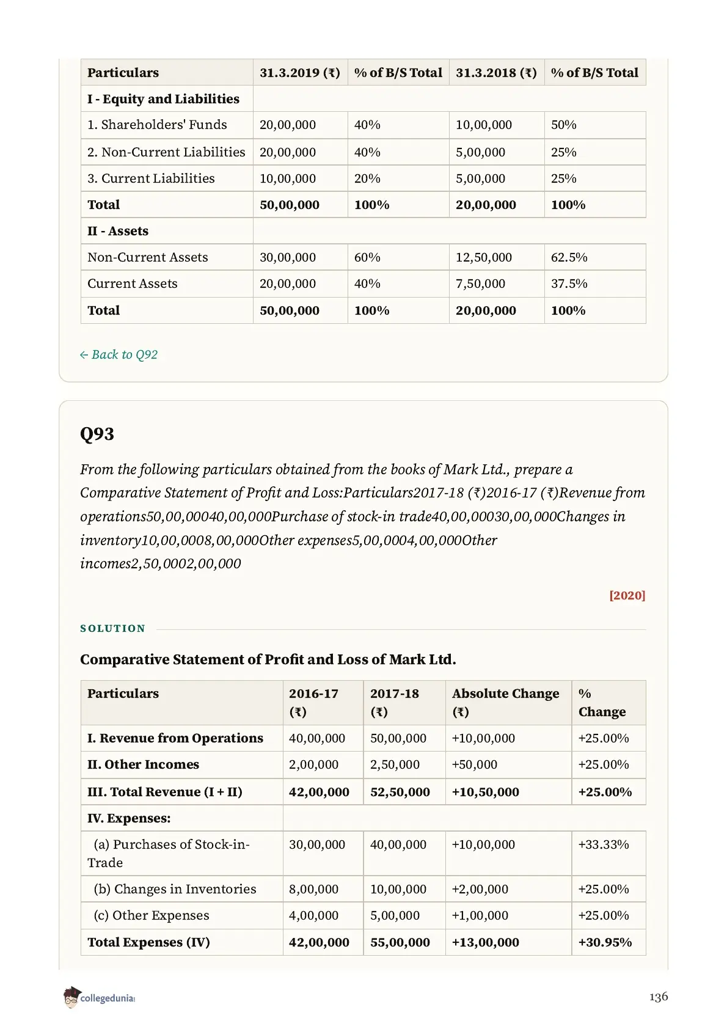727x1029 pixels.
Task: Select the Non-Current Assets row label
Action: (x=148, y=257)
